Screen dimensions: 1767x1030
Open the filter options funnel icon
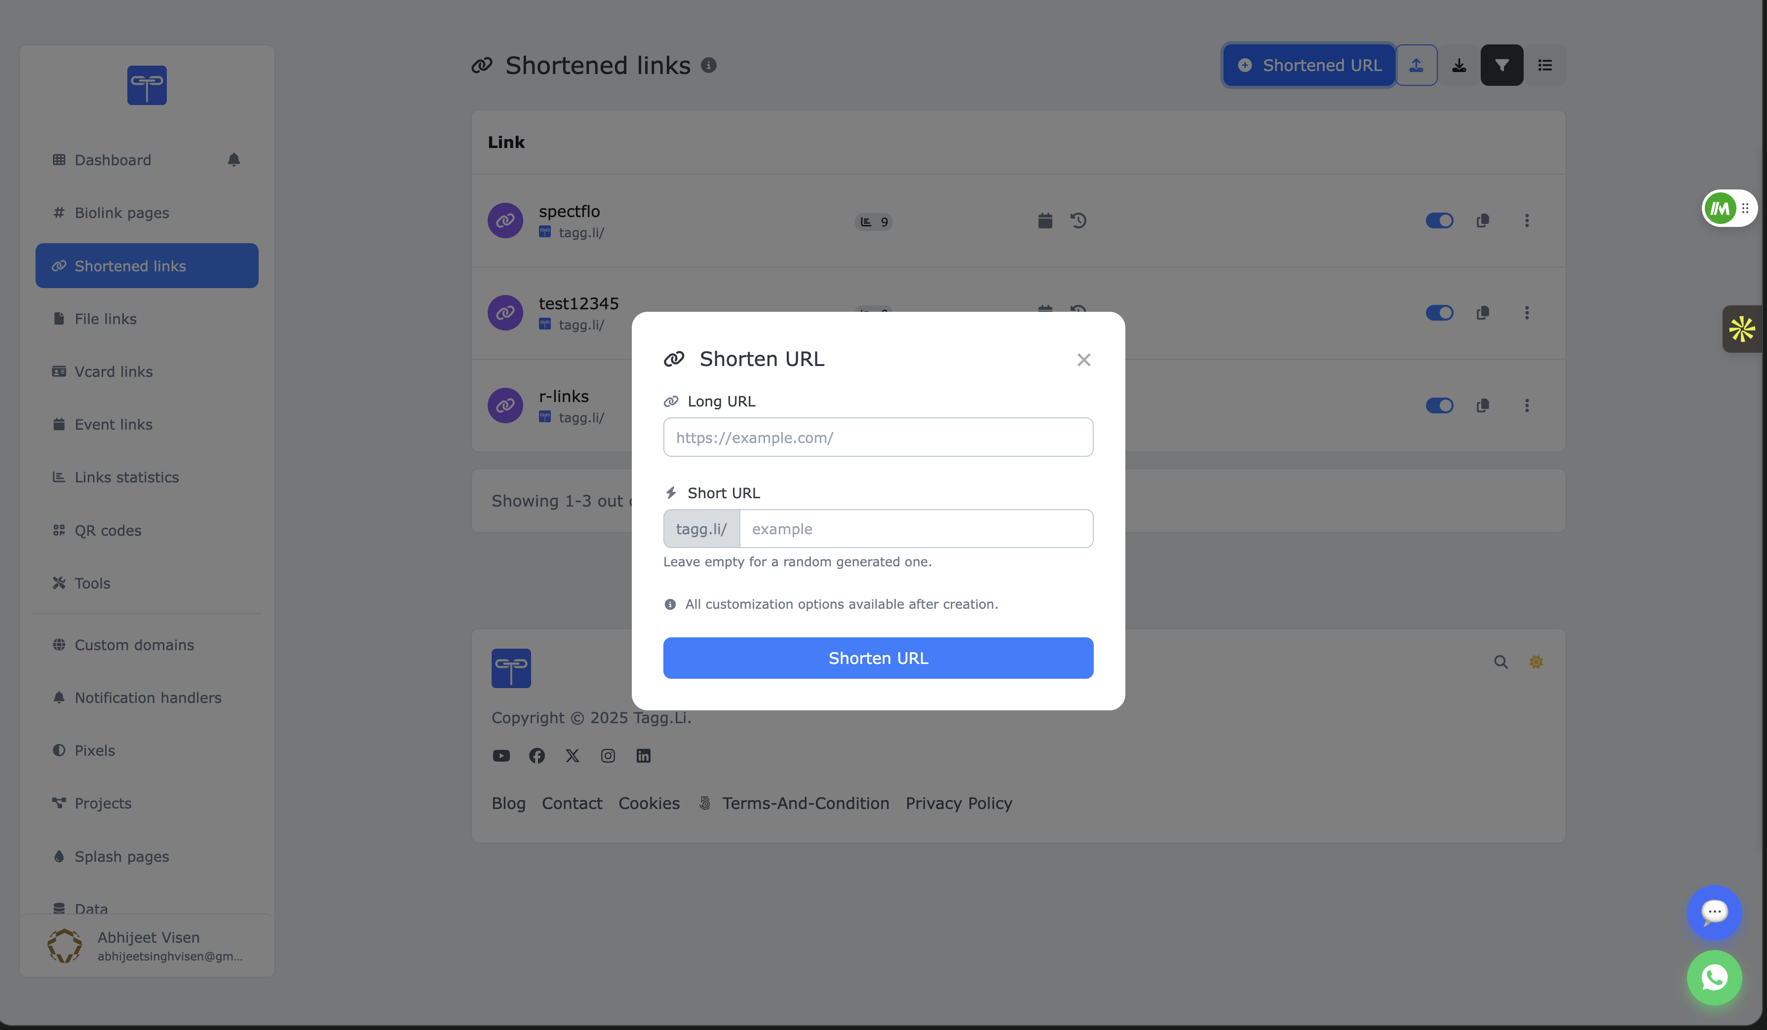tap(1502, 65)
